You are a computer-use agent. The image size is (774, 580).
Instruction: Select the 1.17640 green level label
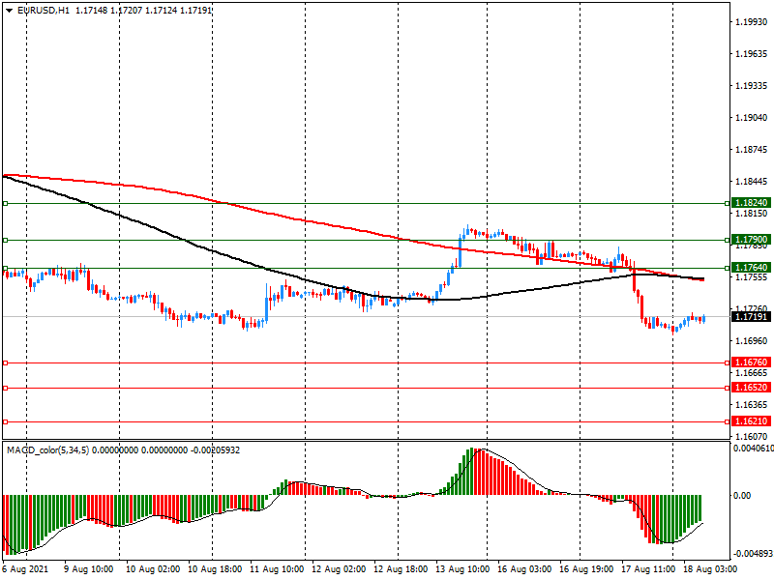tap(751, 268)
